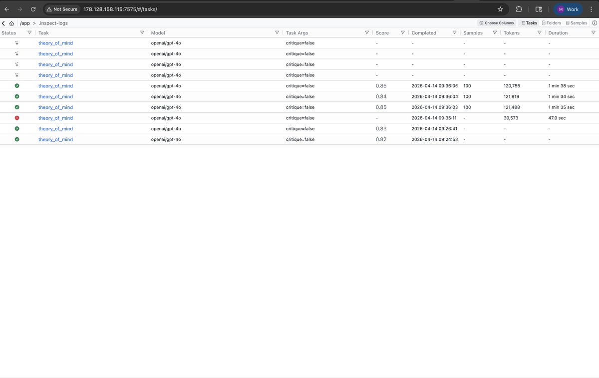Open theory_of_mind task lasting 1 min 35 sec
The image size is (599, 378).
coord(55,107)
